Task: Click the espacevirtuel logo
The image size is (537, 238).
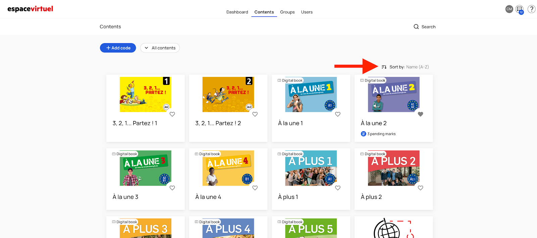Action: click(30, 9)
